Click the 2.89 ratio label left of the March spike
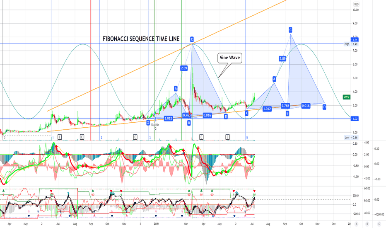386x228 pixels. (x=184, y=68)
